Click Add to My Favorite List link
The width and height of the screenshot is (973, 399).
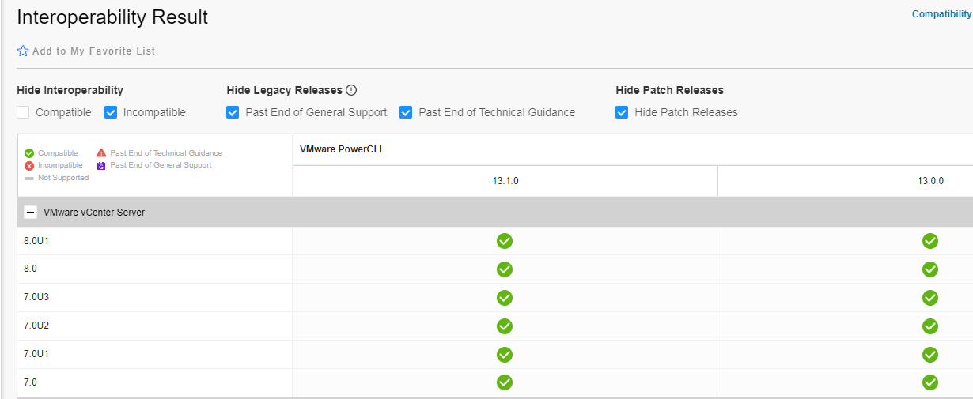tap(94, 51)
